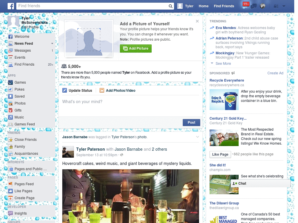This screenshot has width=298, height=223.
Task: Click the Recycle Everywhere ad image
Action: (224, 100)
